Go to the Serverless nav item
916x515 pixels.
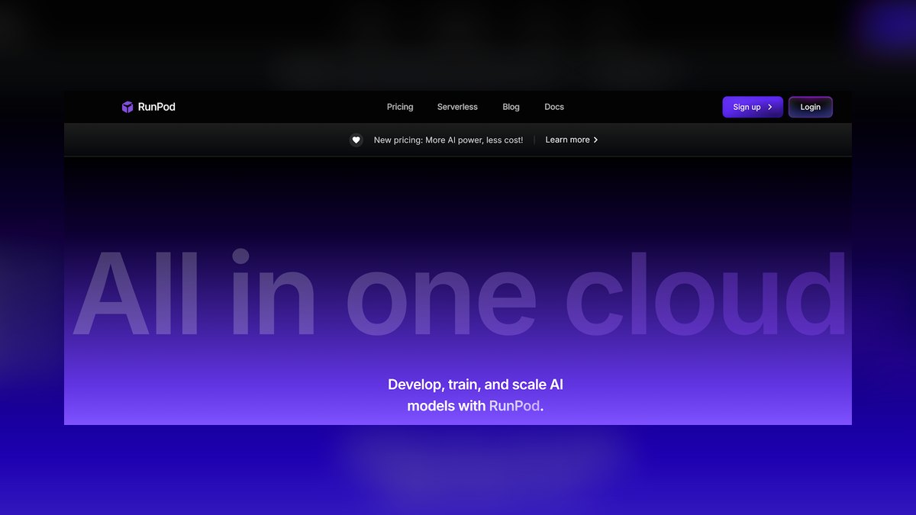[x=457, y=107]
